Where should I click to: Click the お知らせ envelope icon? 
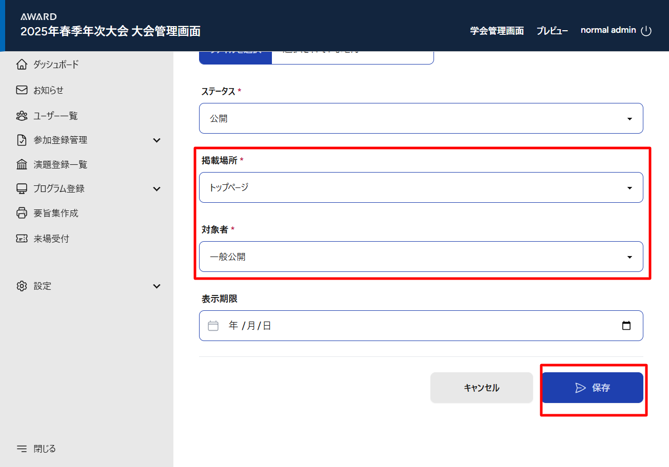(22, 90)
